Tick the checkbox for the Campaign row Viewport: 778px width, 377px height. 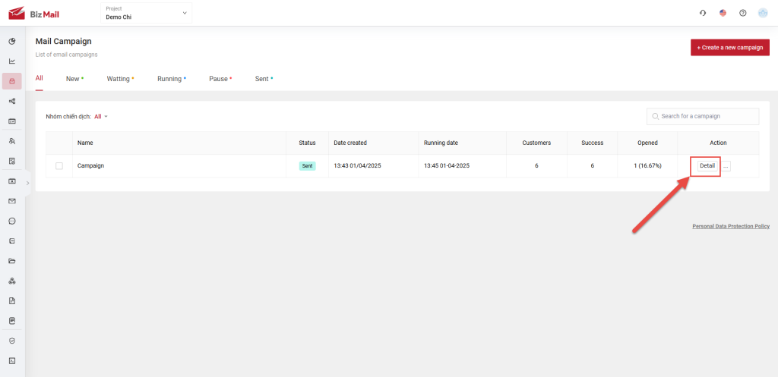pyautogui.click(x=59, y=165)
